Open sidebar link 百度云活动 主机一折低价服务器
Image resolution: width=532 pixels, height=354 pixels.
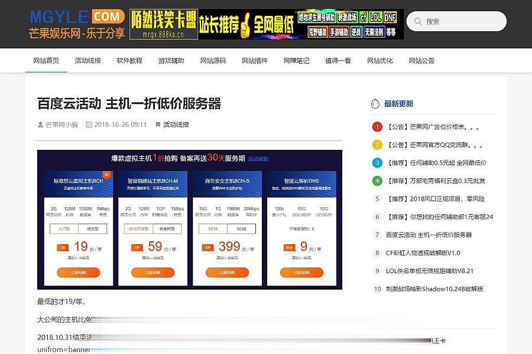429,235
